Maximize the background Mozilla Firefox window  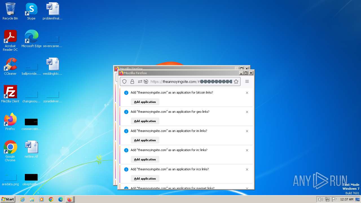(x=242, y=69)
